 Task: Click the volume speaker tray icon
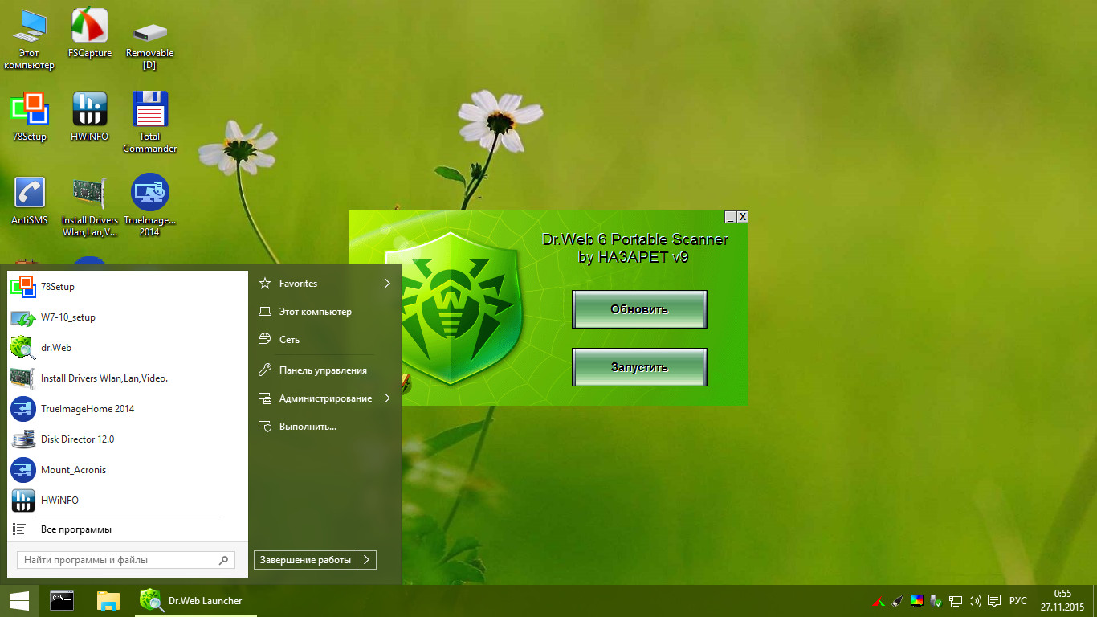click(975, 600)
